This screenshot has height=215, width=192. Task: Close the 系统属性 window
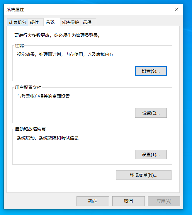pos(177,9)
